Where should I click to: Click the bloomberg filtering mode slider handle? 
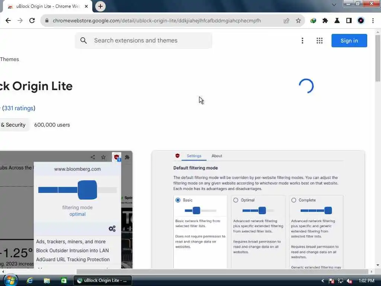pyautogui.click(x=87, y=190)
